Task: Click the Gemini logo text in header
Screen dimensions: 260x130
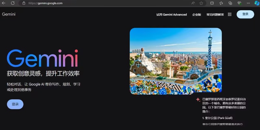Action: pyautogui.click(x=9, y=14)
